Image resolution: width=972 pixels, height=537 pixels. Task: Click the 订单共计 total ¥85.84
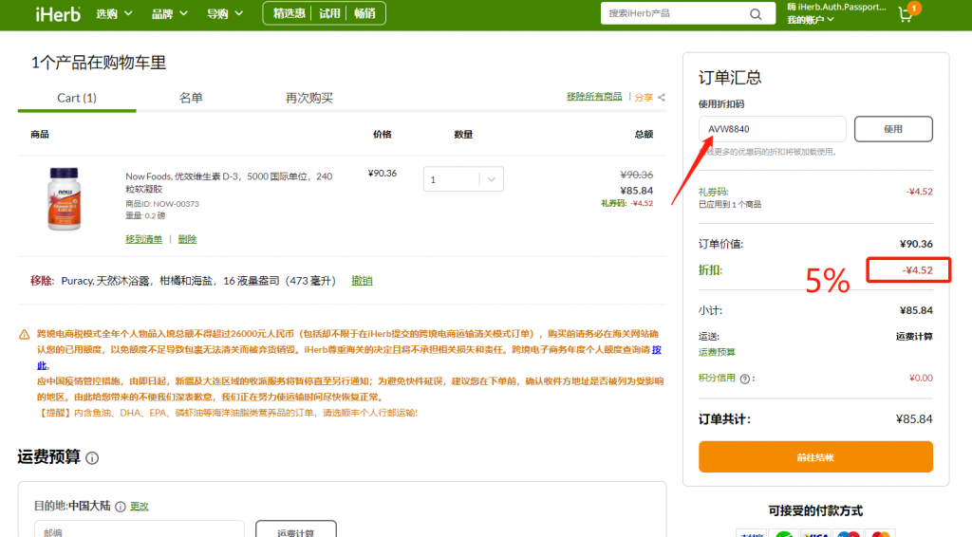click(x=914, y=419)
